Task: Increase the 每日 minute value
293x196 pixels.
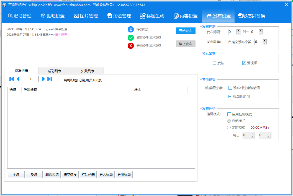Action: coord(269,134)
